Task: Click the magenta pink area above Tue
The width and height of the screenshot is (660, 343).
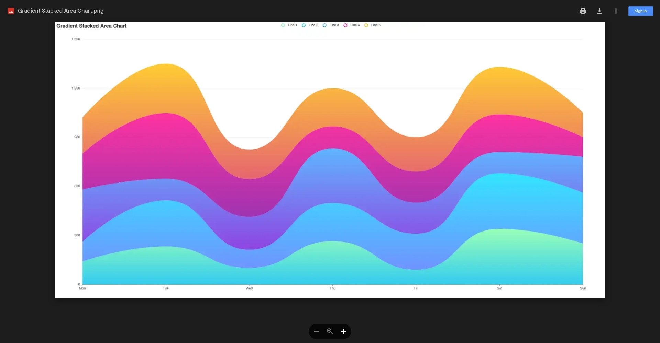Action: (166, 144)
